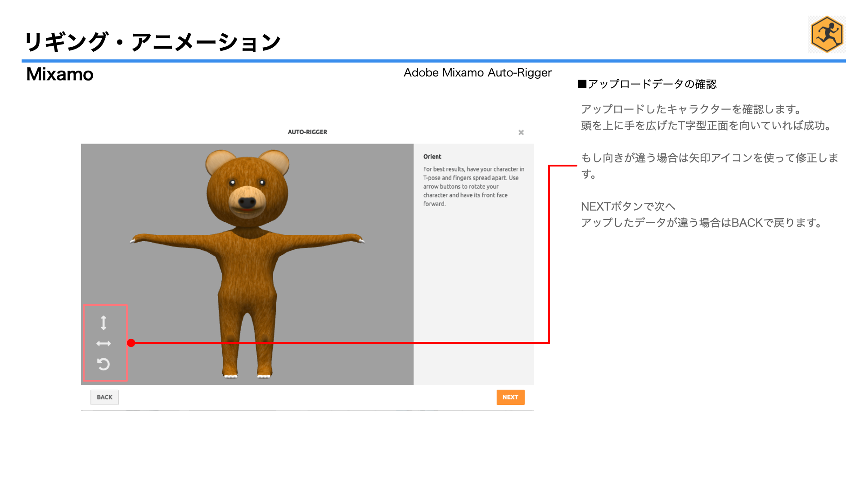Viewport: 864px width, 486px height.
Task: Click the Mixamo running-man logo
Action: pos(827,35)
